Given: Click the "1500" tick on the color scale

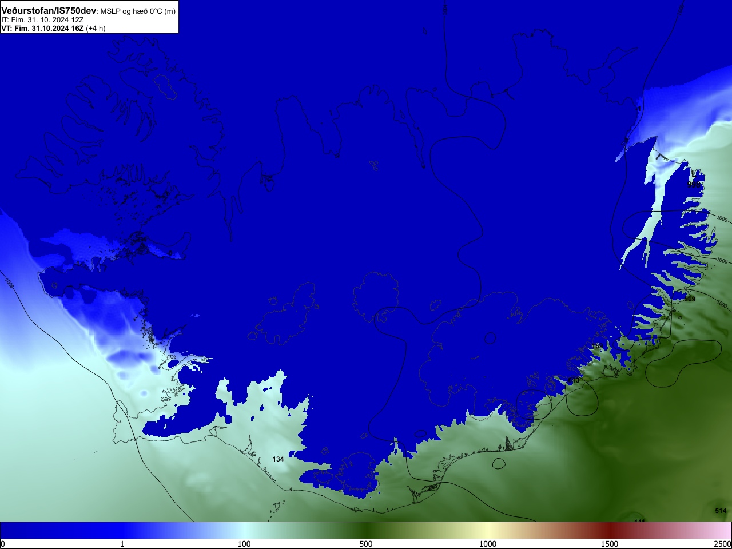Looking at the screenshot, I should [x=610, y=544].
